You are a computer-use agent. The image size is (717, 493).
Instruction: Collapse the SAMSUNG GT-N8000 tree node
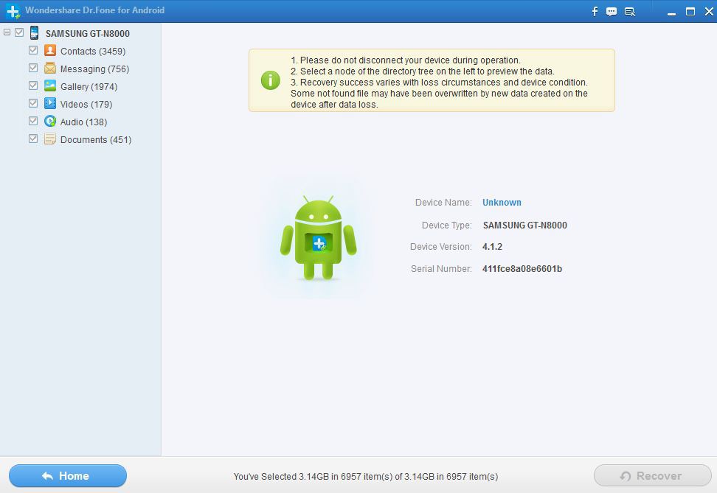point(7,32)
